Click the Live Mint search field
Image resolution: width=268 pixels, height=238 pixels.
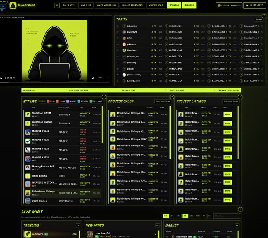click(x=227, y=216)
